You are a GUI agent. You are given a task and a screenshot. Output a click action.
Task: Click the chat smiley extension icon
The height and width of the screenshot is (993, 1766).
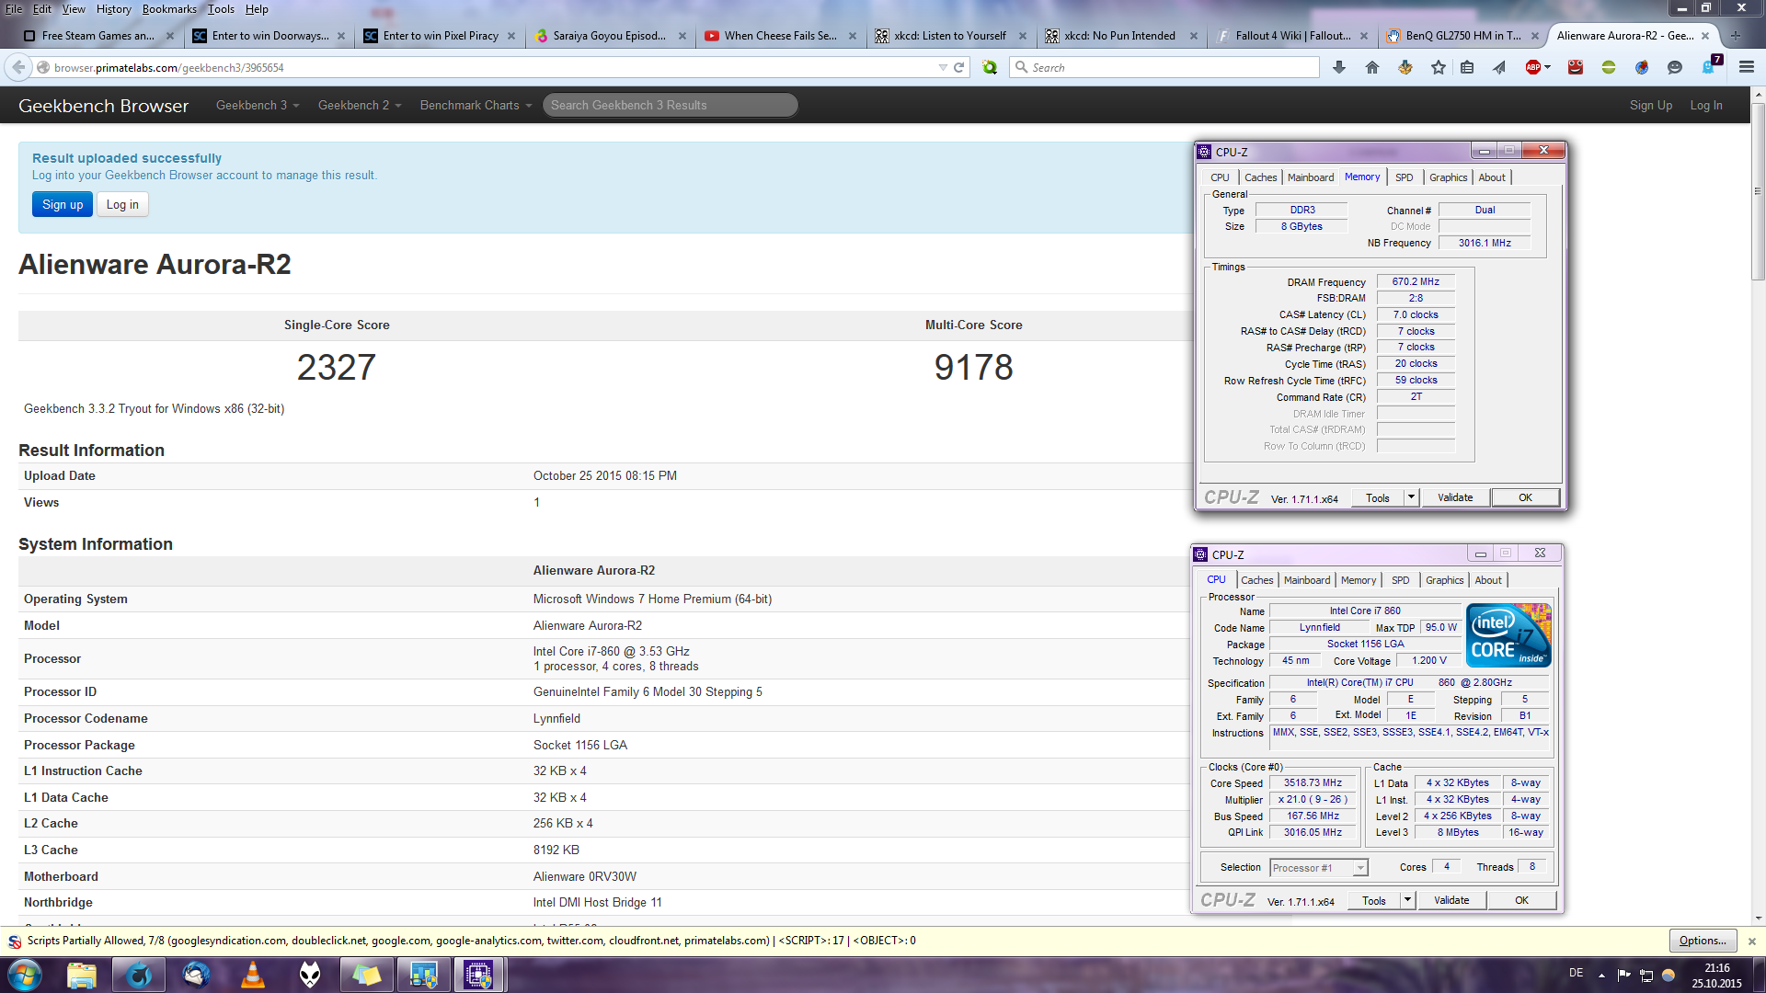pos(1675,67)
